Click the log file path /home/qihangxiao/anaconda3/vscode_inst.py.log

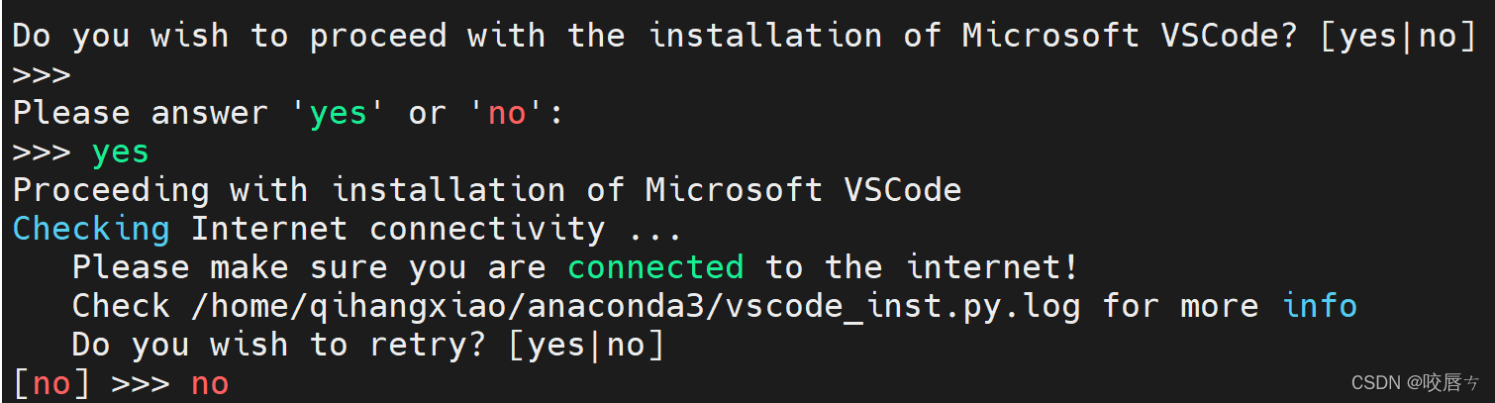637,306
